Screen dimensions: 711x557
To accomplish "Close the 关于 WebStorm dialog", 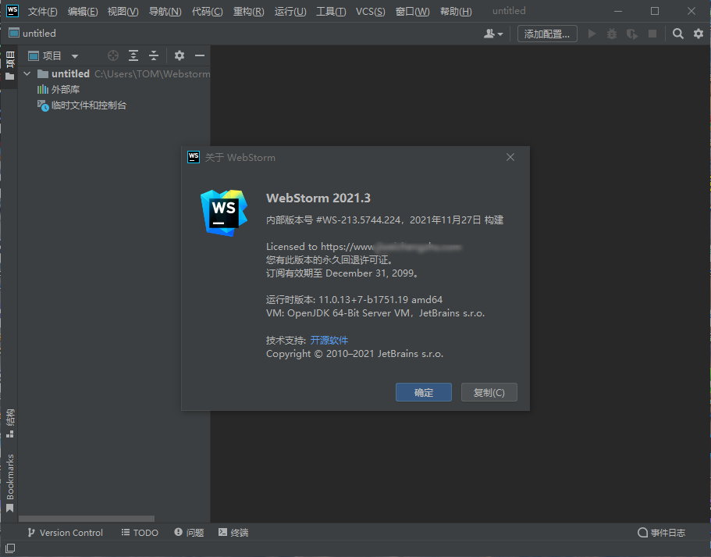I will pyautogui.click(x=510, y=157).
